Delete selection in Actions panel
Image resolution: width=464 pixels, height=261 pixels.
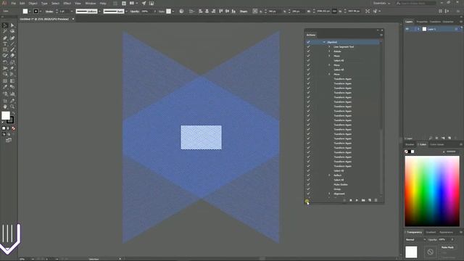376,200
